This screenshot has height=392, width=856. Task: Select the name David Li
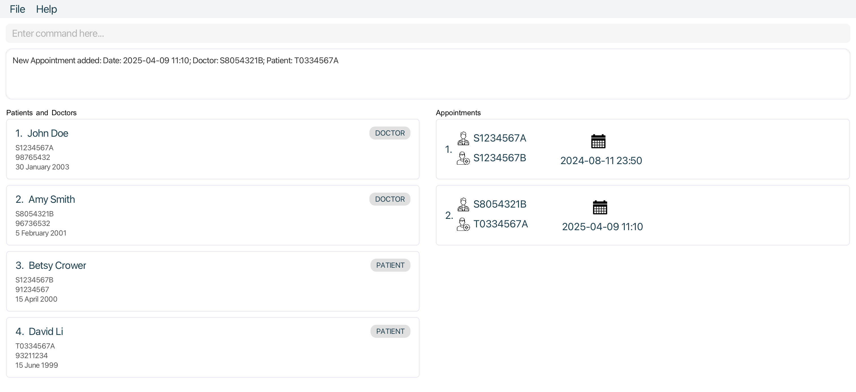[x=46, y=331]
